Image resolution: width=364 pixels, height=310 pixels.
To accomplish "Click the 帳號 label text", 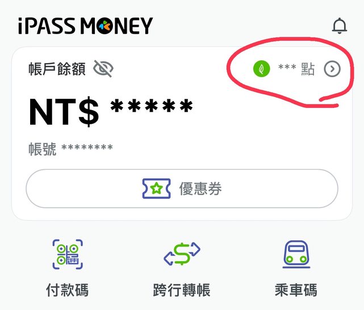I will click(43, 149).
